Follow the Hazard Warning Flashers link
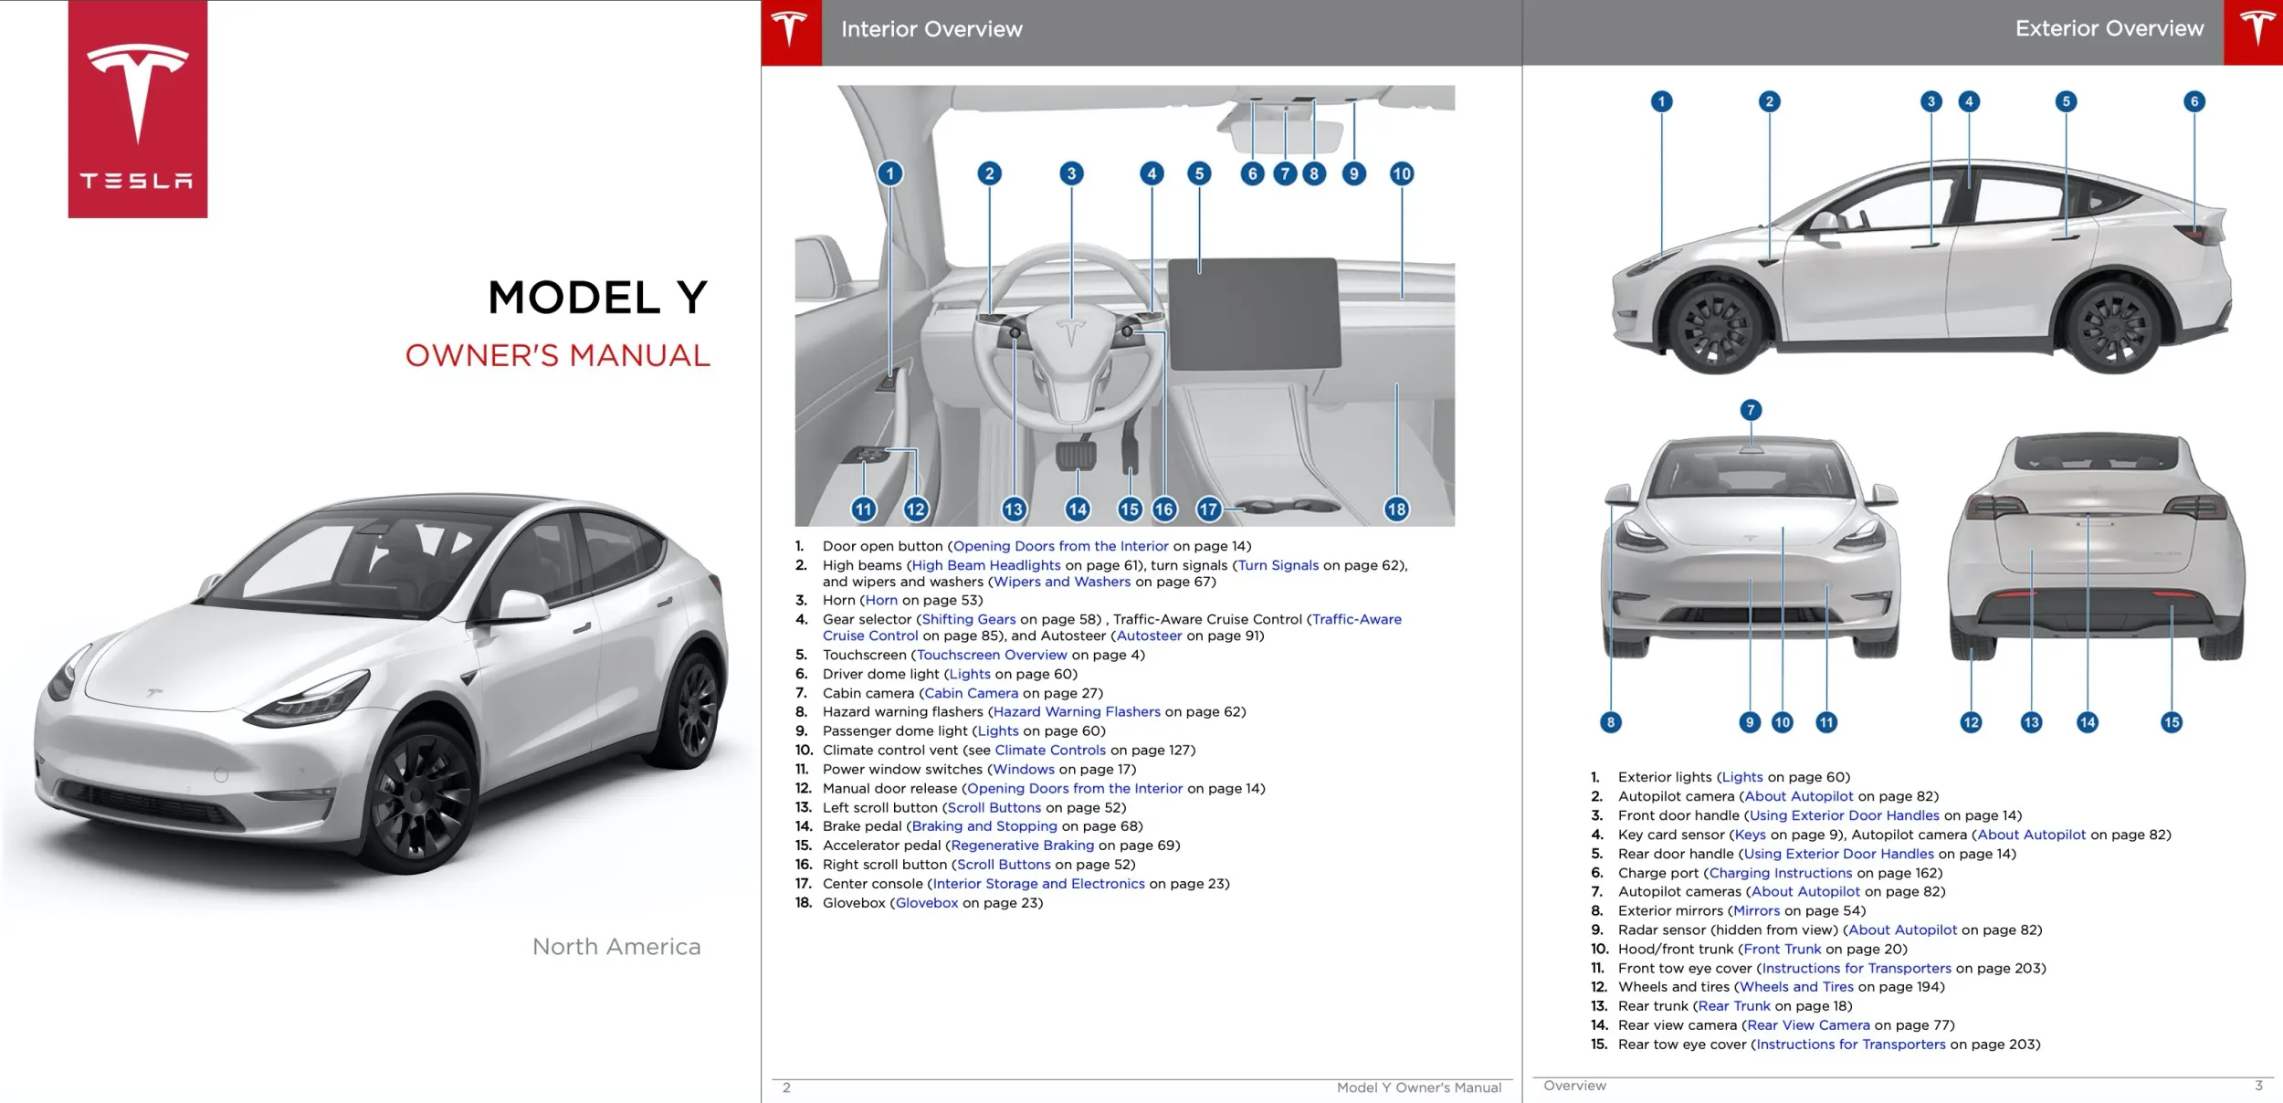 pos(1076,711)
